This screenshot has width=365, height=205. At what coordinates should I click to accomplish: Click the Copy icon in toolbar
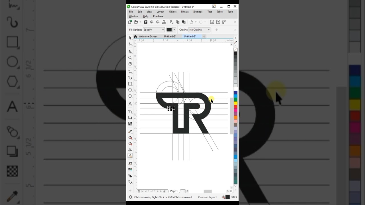pos(177,22)
